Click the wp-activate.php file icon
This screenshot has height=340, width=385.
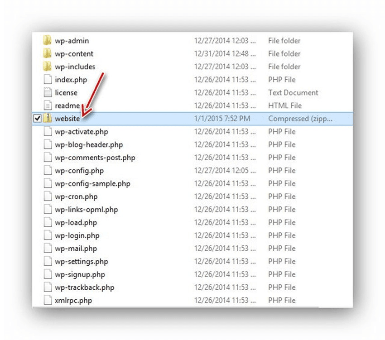[x=48, y=132]
